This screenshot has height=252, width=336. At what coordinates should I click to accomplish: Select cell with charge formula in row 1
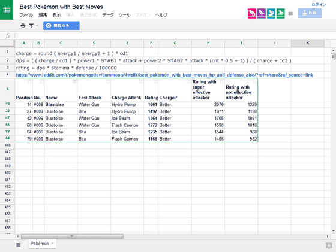click(x=72, y=53)
